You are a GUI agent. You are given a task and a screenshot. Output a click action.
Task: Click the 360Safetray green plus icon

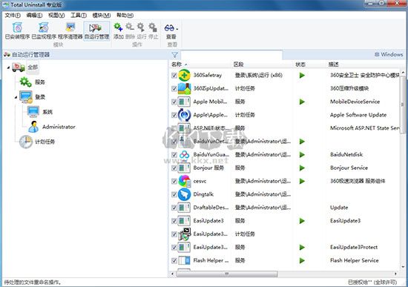pos(184,76)
